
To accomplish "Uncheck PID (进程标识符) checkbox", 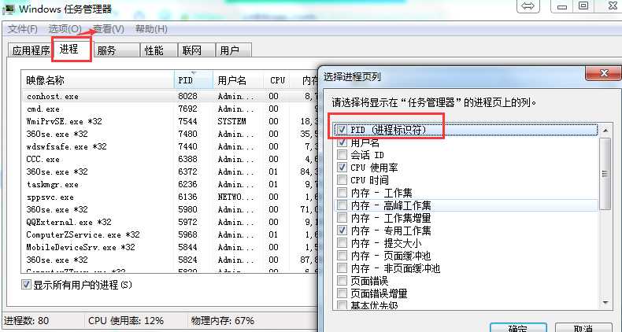I will pos(342,130).
